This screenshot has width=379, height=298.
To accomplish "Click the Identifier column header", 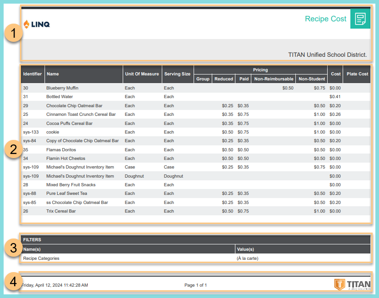I will click(32, 74).
